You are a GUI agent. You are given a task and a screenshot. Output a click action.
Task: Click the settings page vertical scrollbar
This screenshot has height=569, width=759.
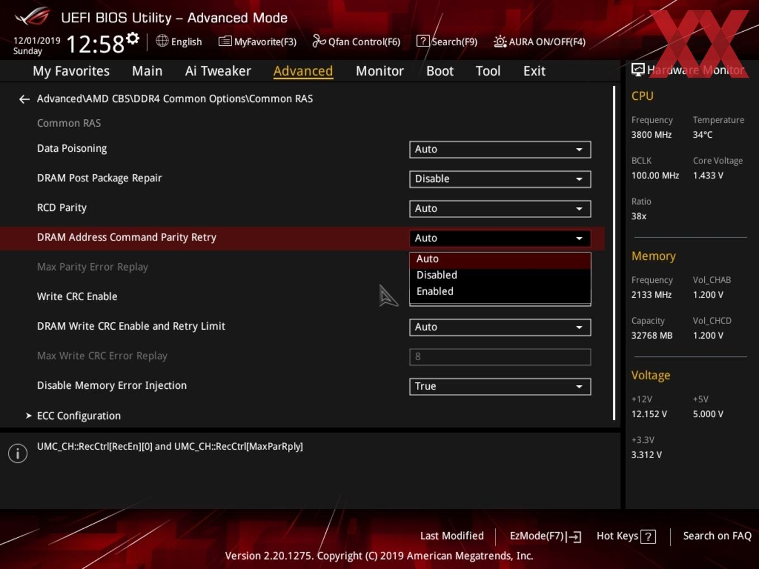point(614,253)
